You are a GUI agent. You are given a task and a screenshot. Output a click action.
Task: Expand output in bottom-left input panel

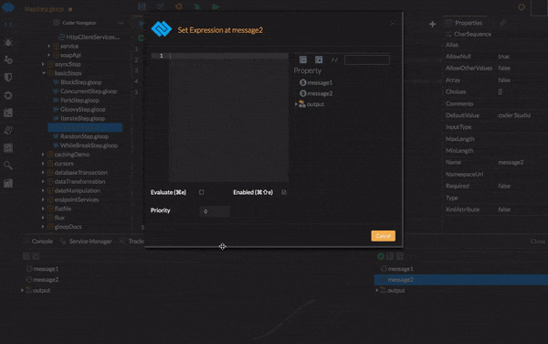(22, 290)
